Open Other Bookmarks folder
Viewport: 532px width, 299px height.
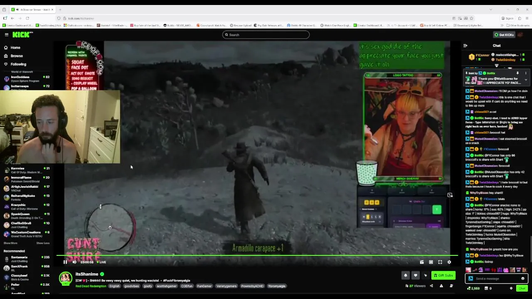point(518,25)
